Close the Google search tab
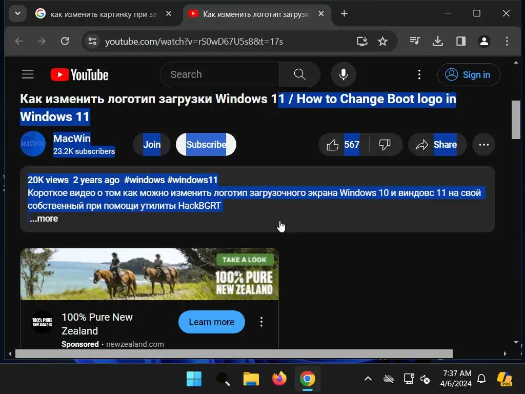 (x=169, y=14)
